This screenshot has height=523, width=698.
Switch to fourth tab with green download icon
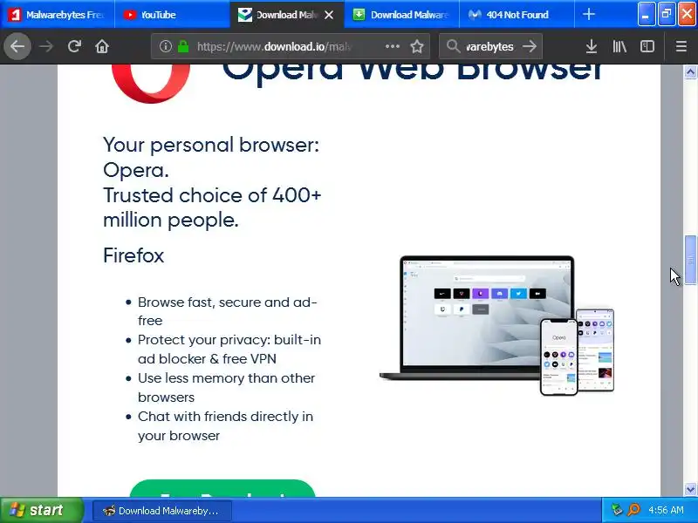tap(401, 15)
